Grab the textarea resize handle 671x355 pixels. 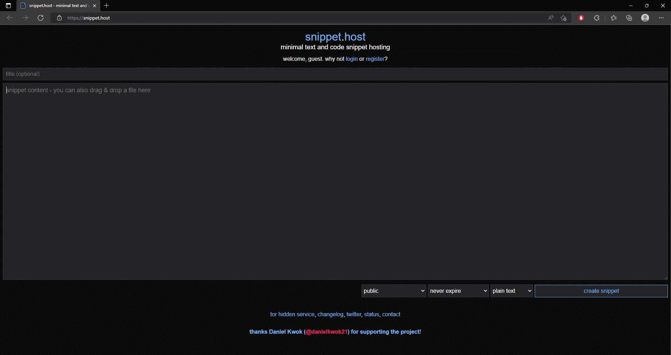[665, 278]
